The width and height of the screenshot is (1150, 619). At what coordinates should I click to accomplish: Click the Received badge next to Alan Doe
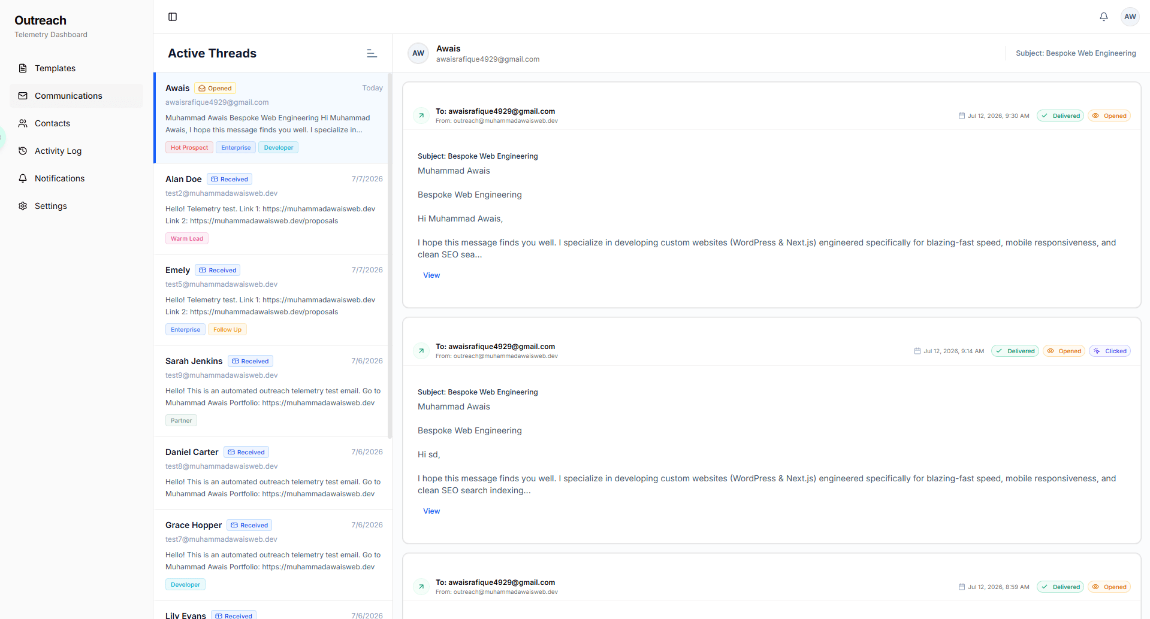click(x=230, y=179)
